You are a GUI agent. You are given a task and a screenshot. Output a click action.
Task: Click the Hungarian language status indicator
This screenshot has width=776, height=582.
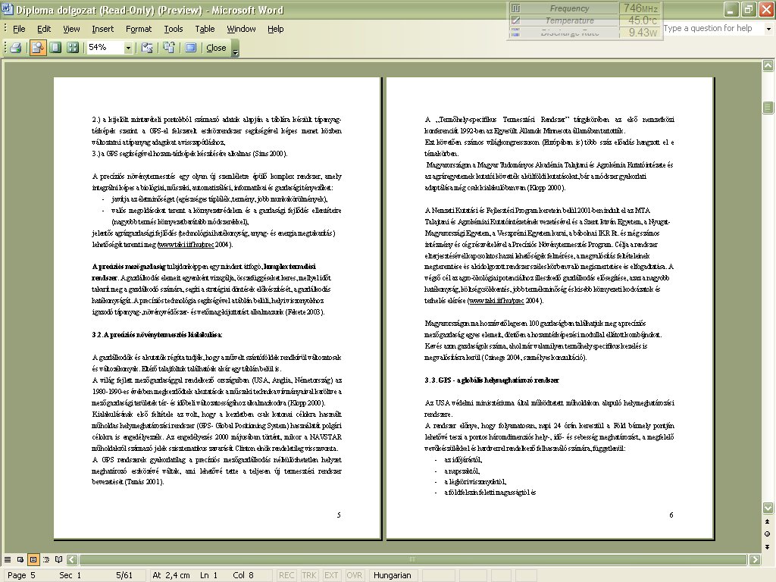[x=393, y=575]
